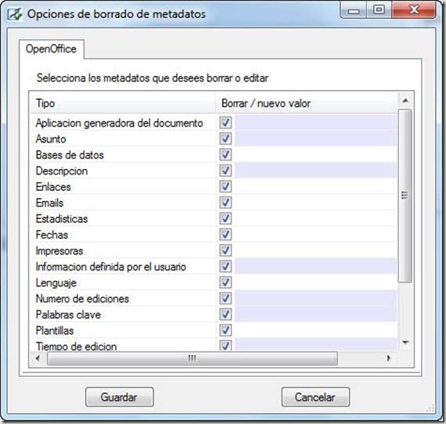
Task: Toggle the Bases de datos checkbox
Action: click(225, 155)
